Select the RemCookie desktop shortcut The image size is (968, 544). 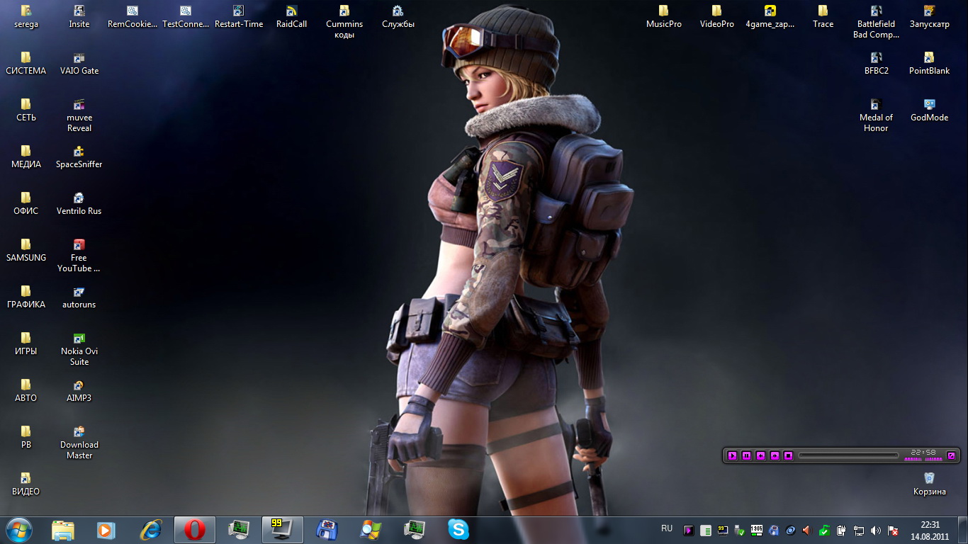click(x=133, y=17)
